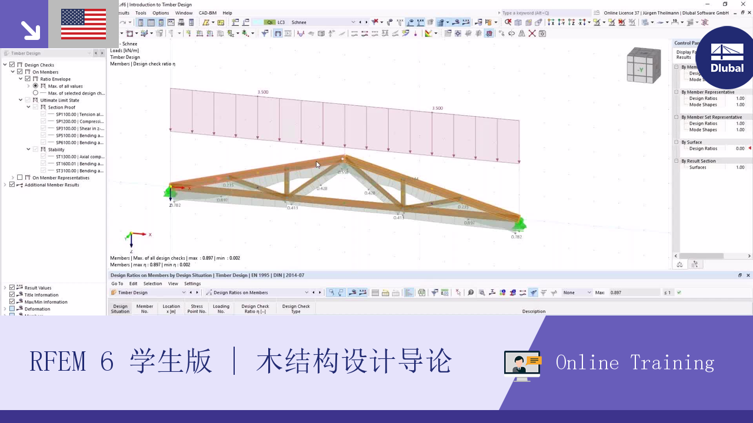The image size is (753, 423).
Task: Click the Max value field showing 0.897
Action: pyautogui.click(x=635, y=293)
